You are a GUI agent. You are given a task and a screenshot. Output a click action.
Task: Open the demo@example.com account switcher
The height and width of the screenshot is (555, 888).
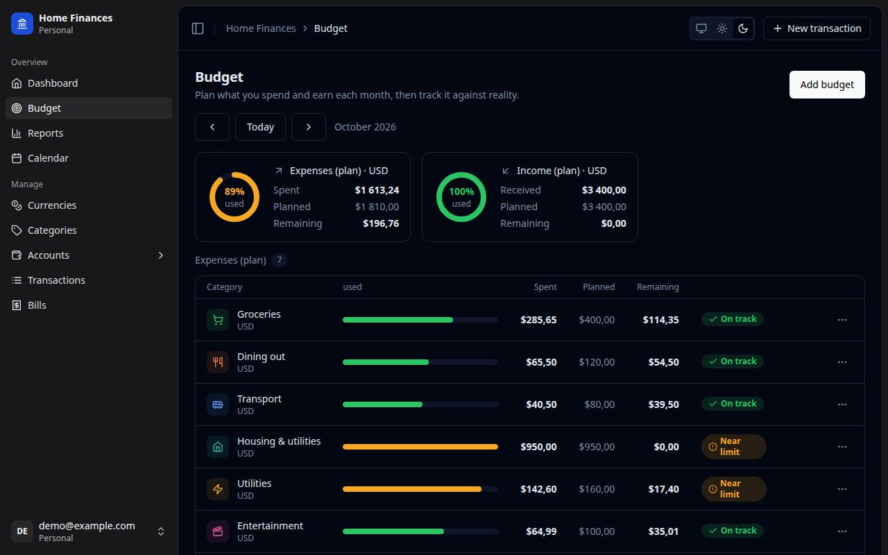tap(89, 531)
